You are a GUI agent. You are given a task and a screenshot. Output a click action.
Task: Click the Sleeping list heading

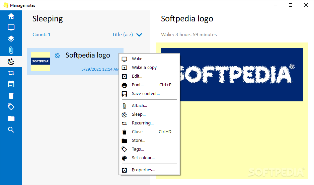tap(48, 19)
